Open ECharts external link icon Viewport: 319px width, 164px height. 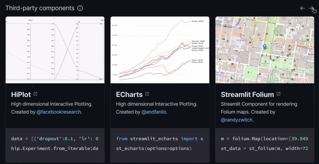tap(147, 94)
